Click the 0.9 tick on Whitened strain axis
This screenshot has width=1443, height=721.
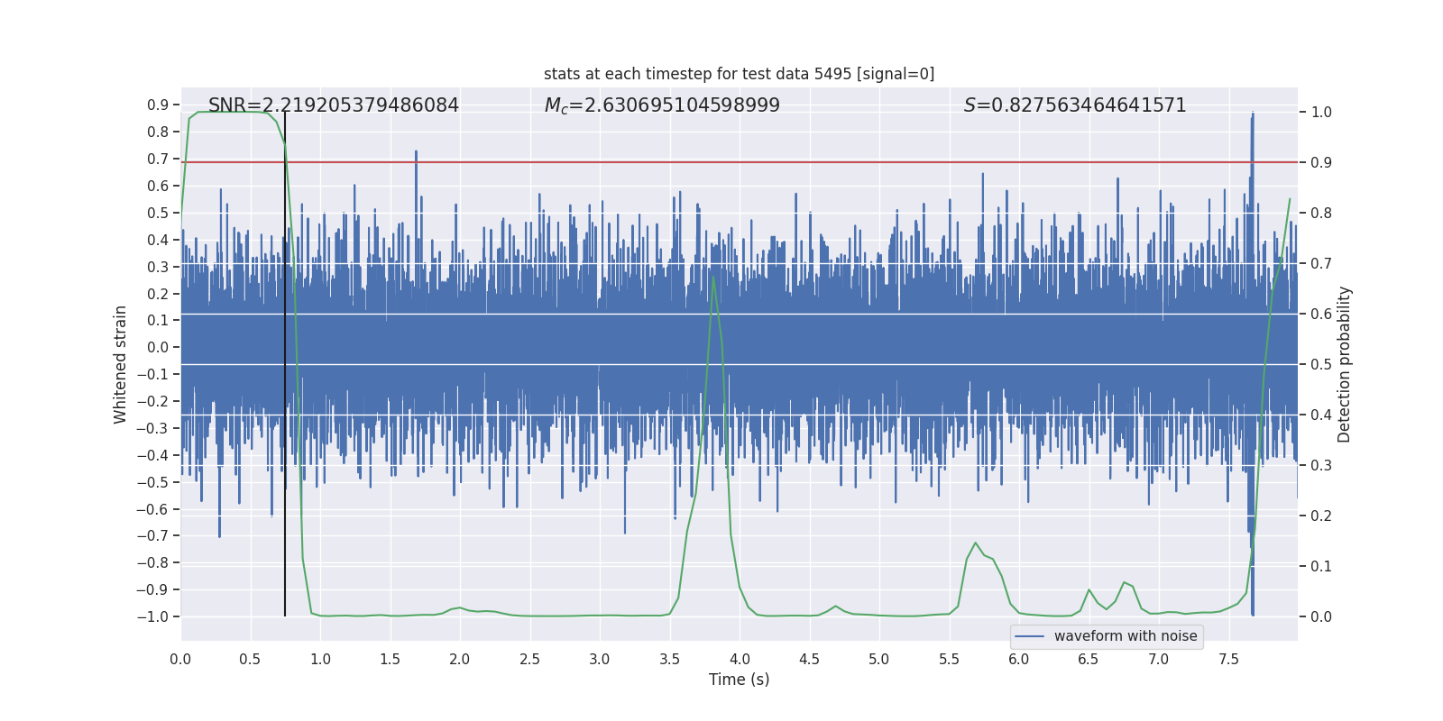(158, 105)
